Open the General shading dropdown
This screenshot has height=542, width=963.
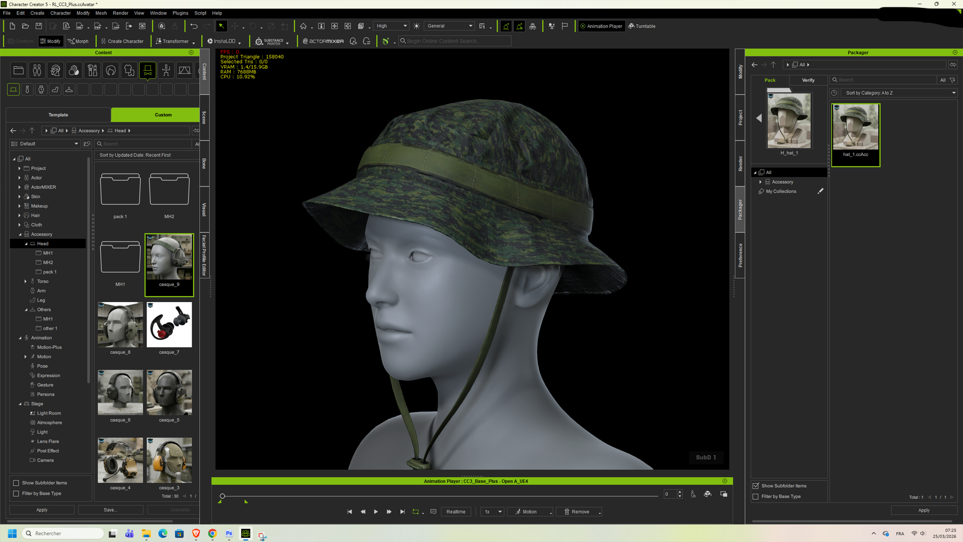(449, 26)
